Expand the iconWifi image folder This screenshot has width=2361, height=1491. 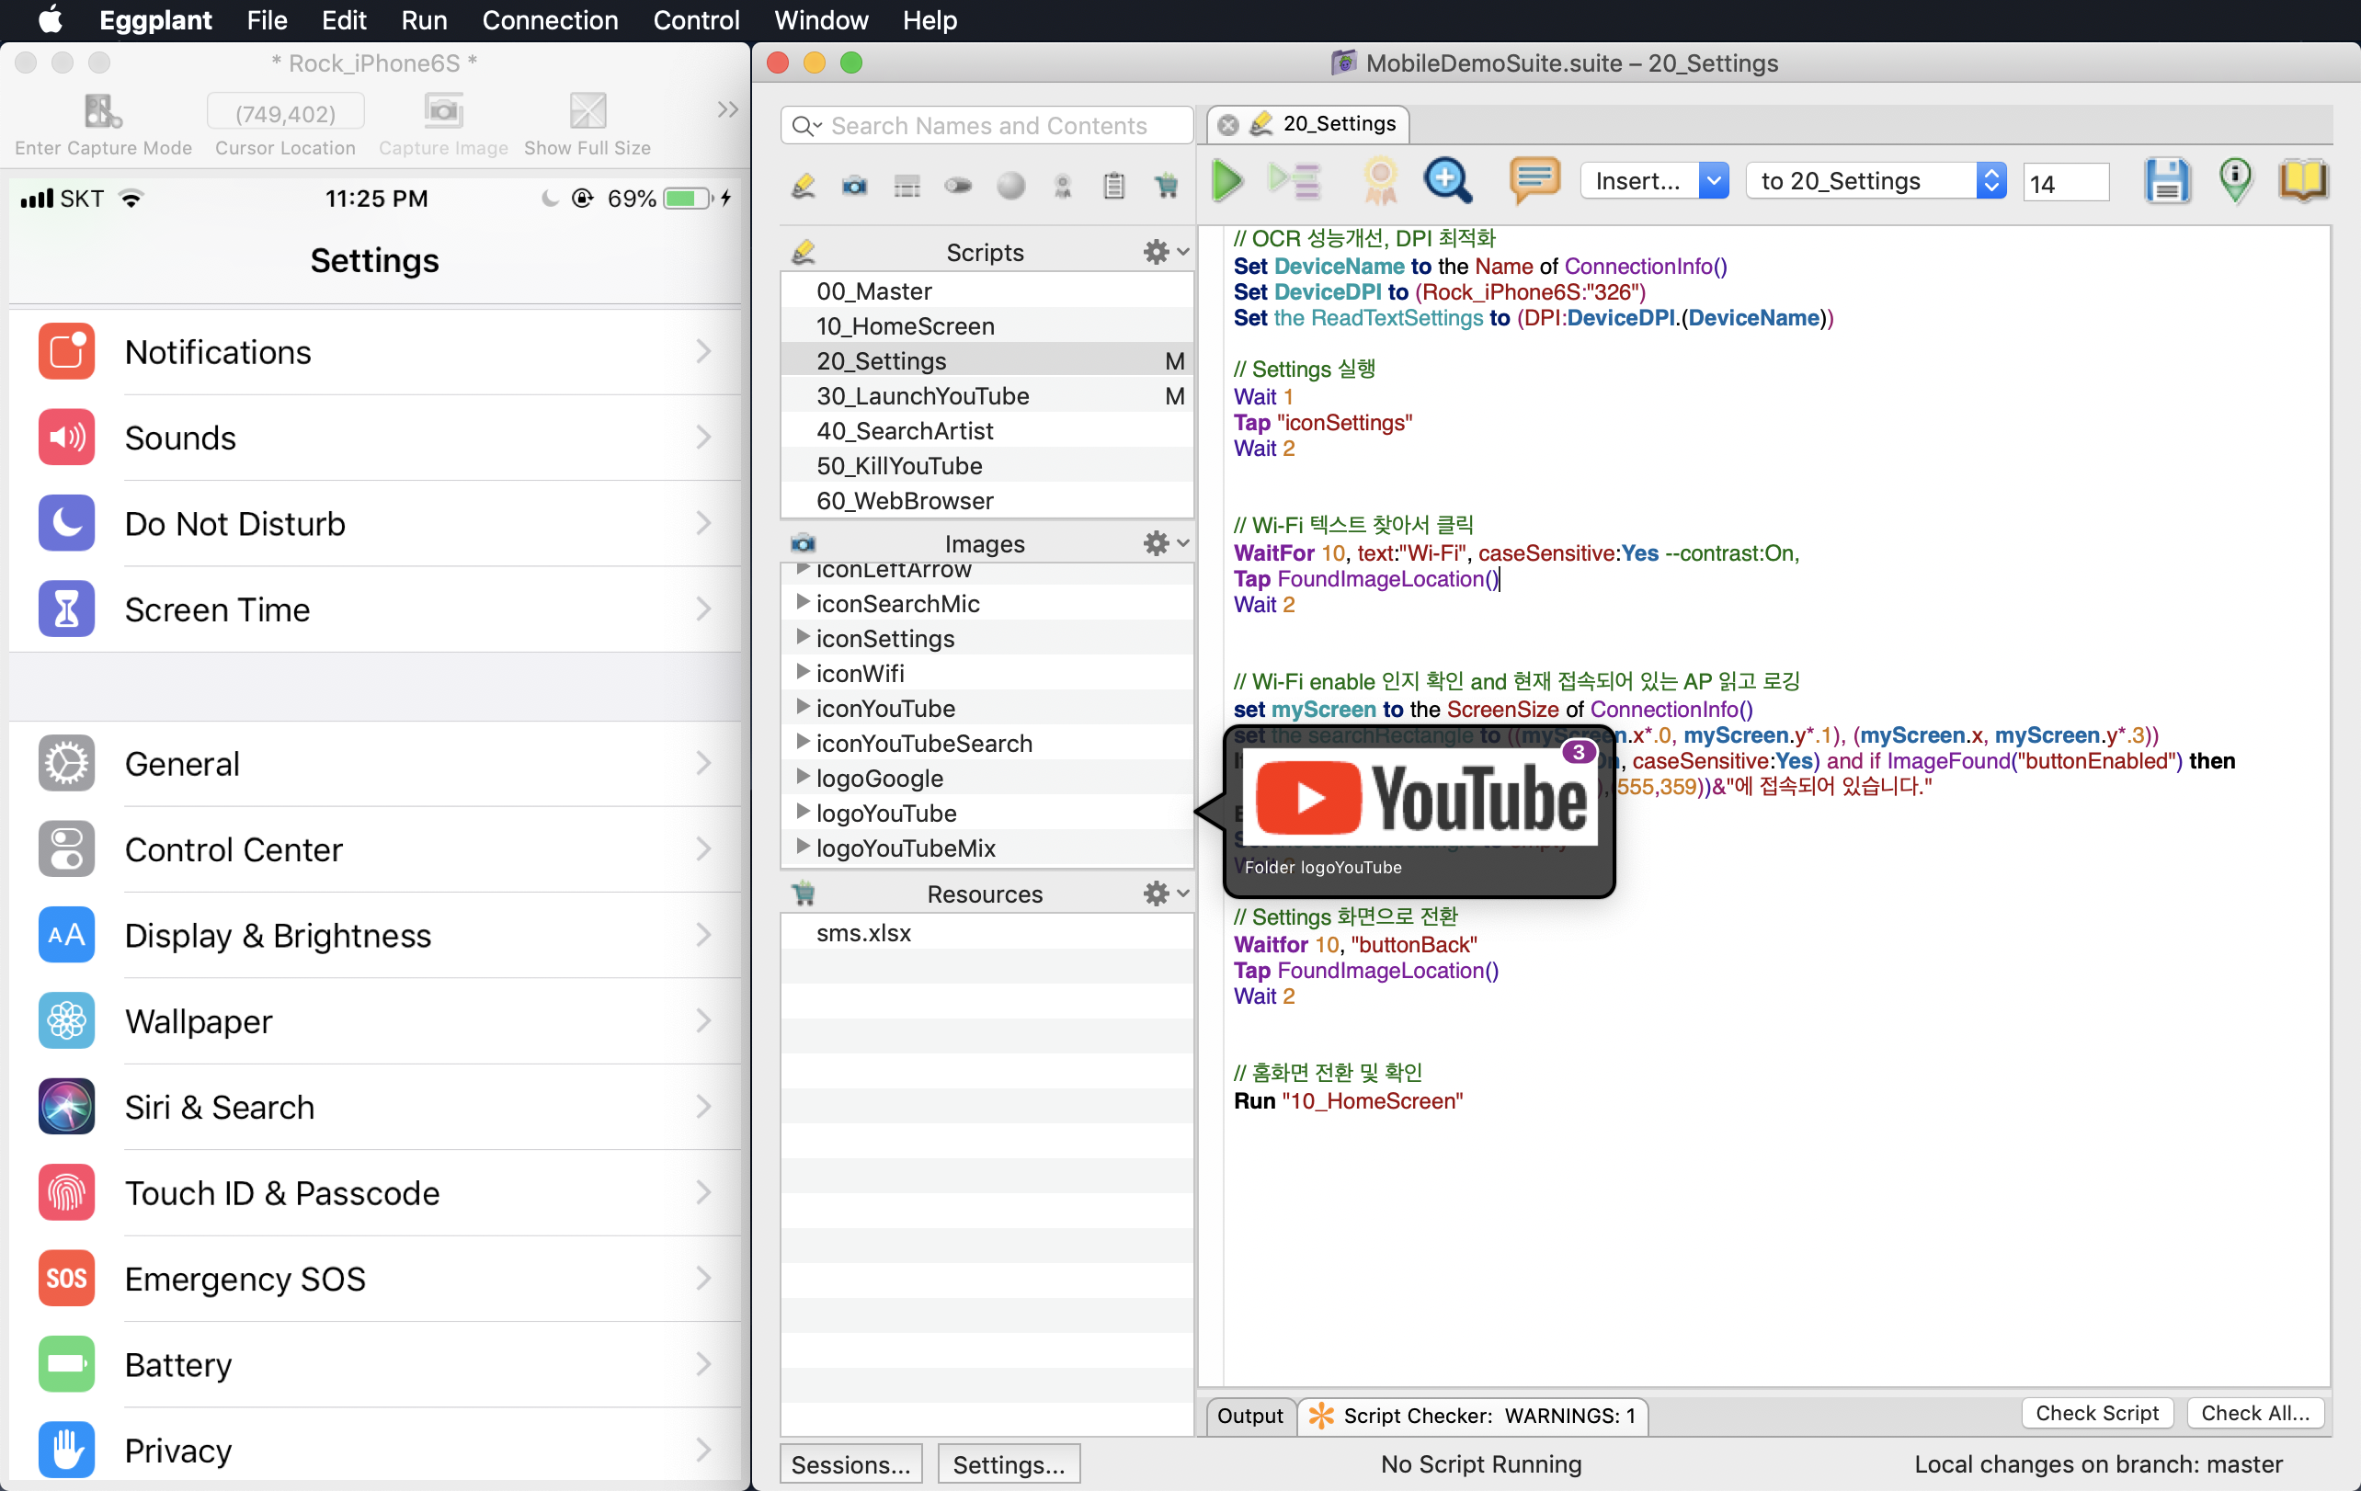802,673
